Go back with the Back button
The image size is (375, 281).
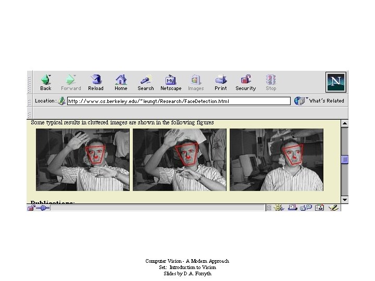(46, 82)
